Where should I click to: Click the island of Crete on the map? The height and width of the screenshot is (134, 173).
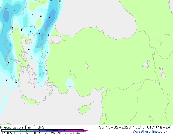[x=30, y=100]
